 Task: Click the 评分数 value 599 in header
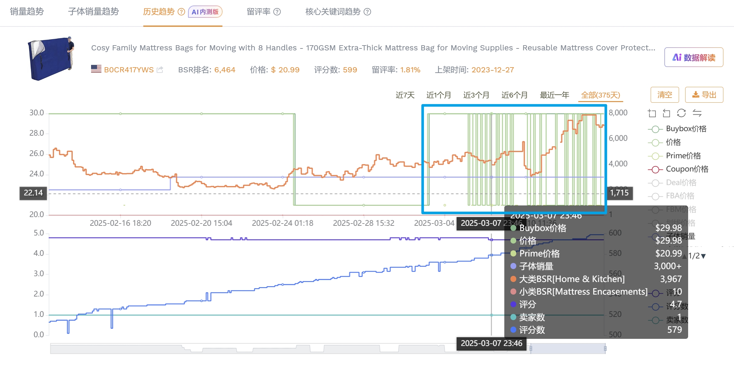350,70
